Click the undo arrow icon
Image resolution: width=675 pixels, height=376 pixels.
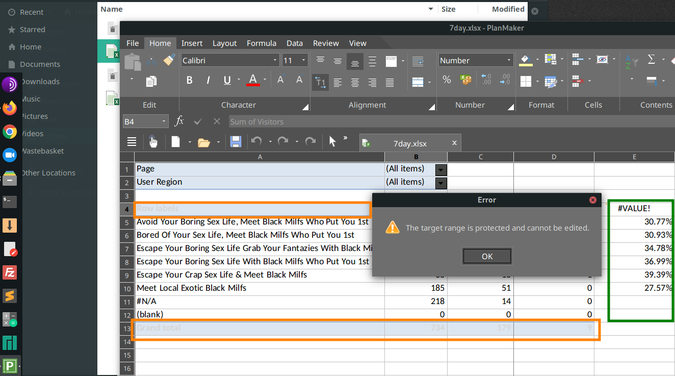(x=256, y=142)
